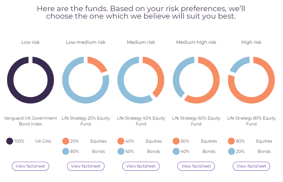Click blue 20% Bonds legend circle
283x182 pixels.
tap(231, 151)
